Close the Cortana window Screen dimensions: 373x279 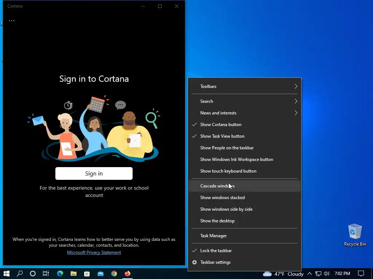tap(177, 6)
